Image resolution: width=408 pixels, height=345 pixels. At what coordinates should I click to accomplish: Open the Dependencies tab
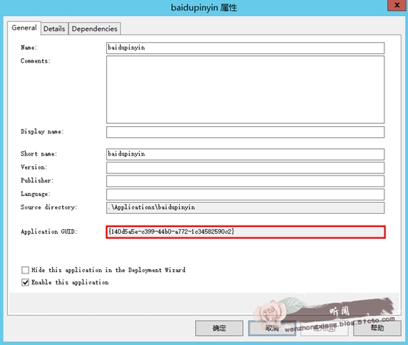pos(94,29)
